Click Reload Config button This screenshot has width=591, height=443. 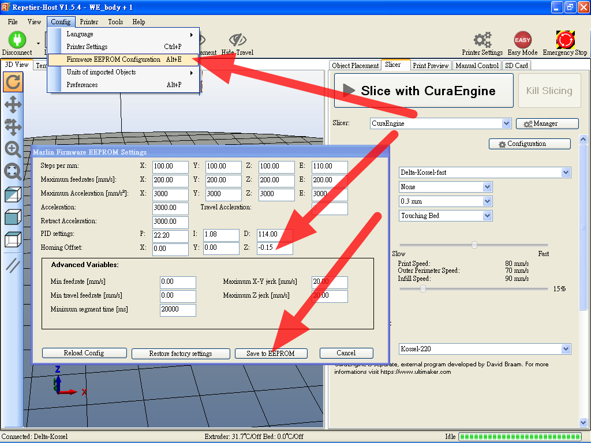coord(84,353)
